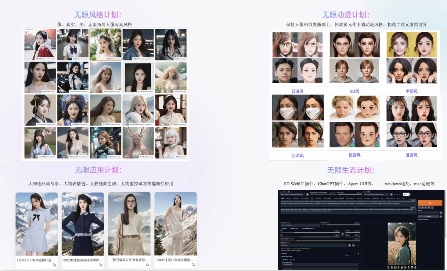The image size is (447, 271).
Task: Enable the face restoration checkbox
Action: tap(281, 228)
